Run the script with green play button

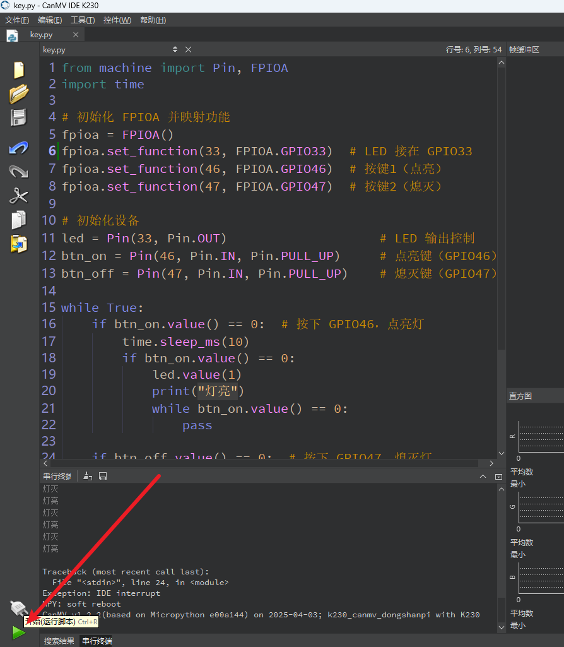18,632
